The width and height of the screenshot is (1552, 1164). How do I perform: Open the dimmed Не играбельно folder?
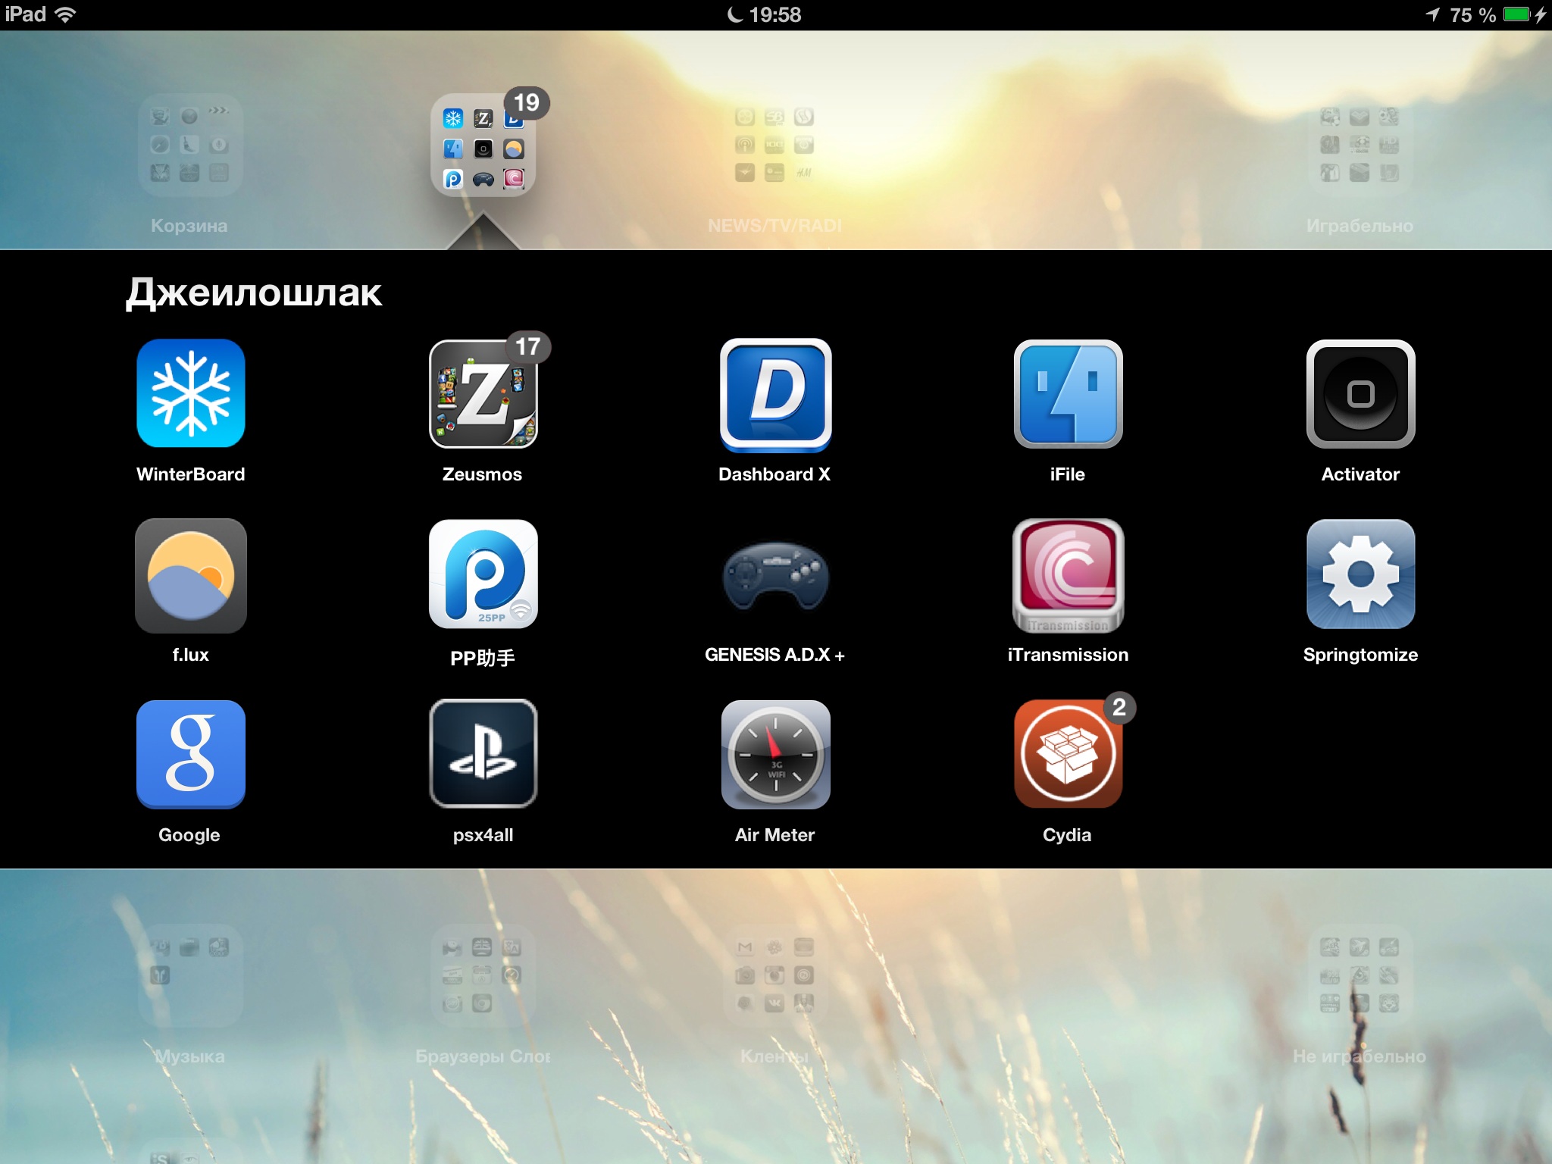(x=1360, y=975)
